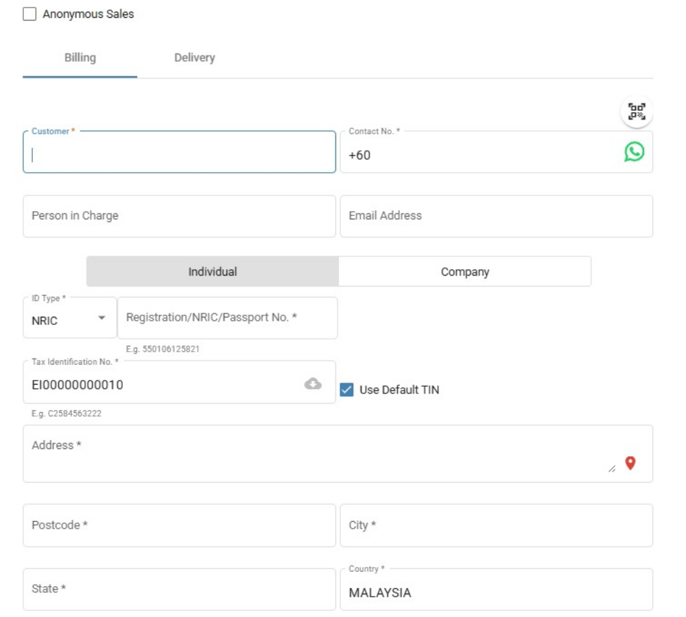Enable the Anonymous Sales checkbox
The height and width of the screenshot is (617, 686).
pos(29,14)
